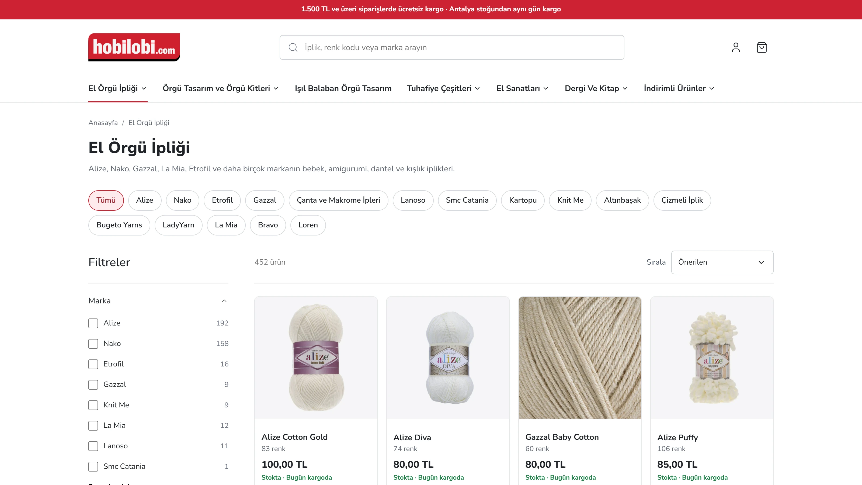Select the Bugeto Yarns chip

pos(119,225)
